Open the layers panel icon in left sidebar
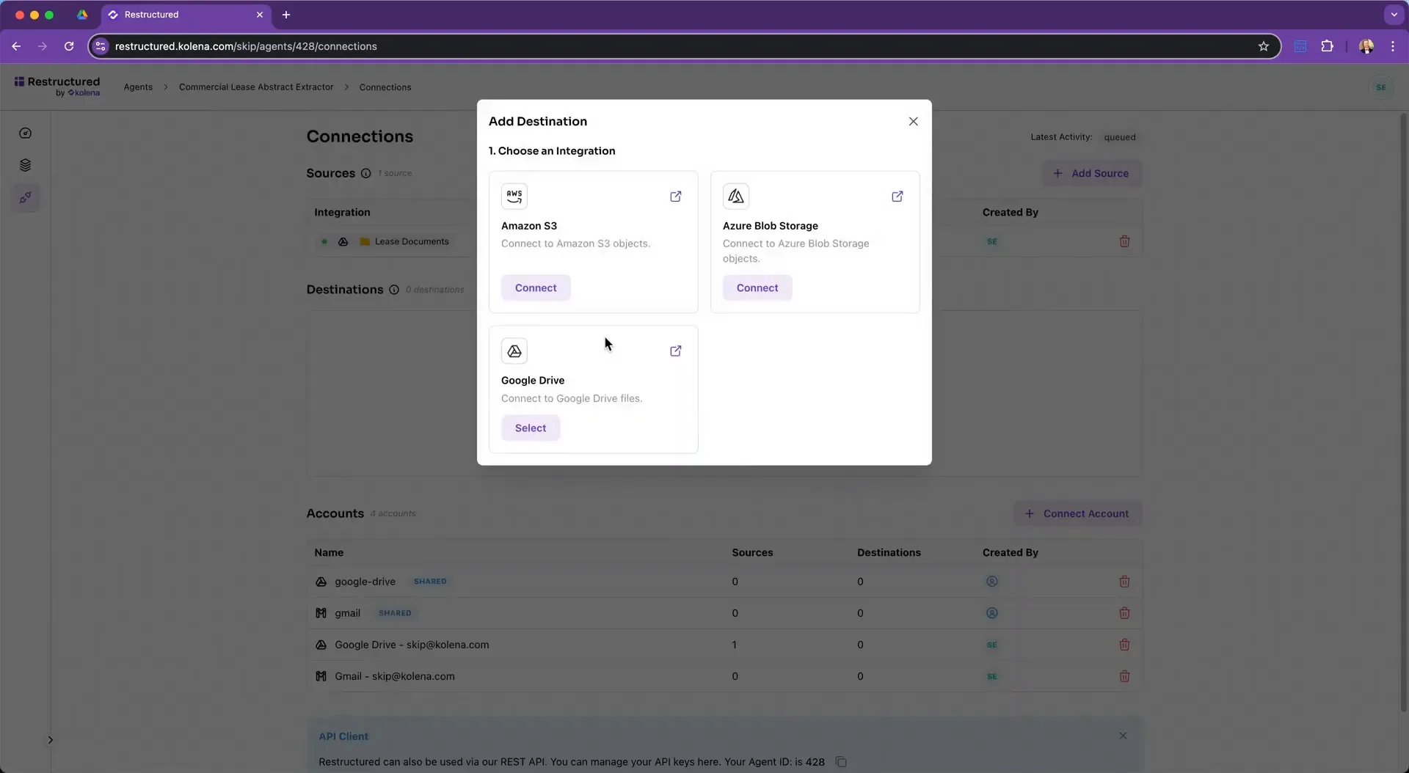This screenshot has height=773, width=1409. click(25, 165)
